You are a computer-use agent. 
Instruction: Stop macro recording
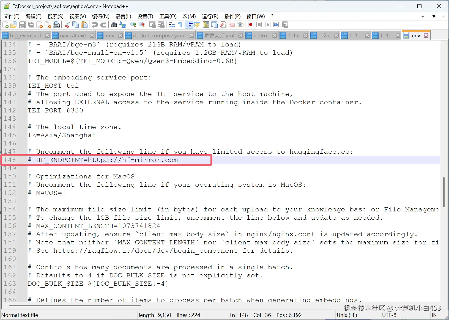[x=259, y=25]
